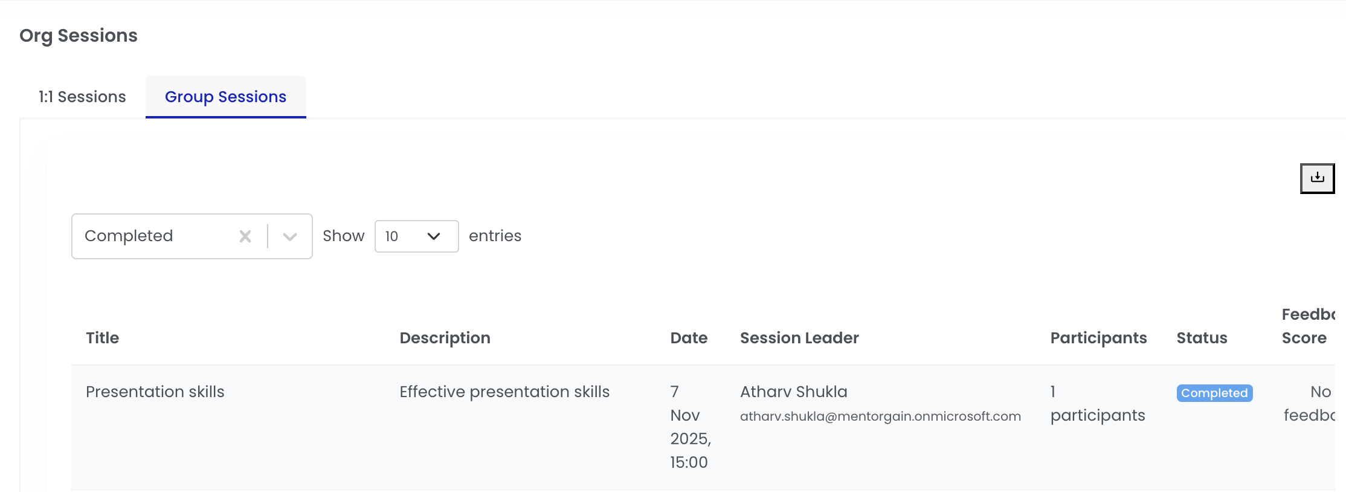Sort by the Title column header
The height and width of the screenshot is (492, 1346).
pyautogui.click(x=102, y=338)
